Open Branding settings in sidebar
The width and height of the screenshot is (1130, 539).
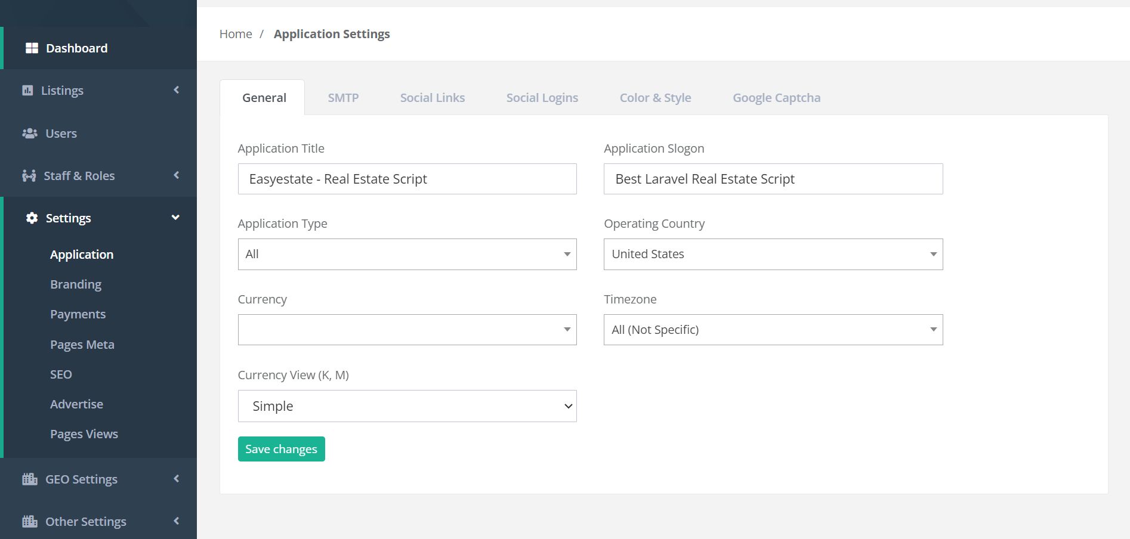76,284
